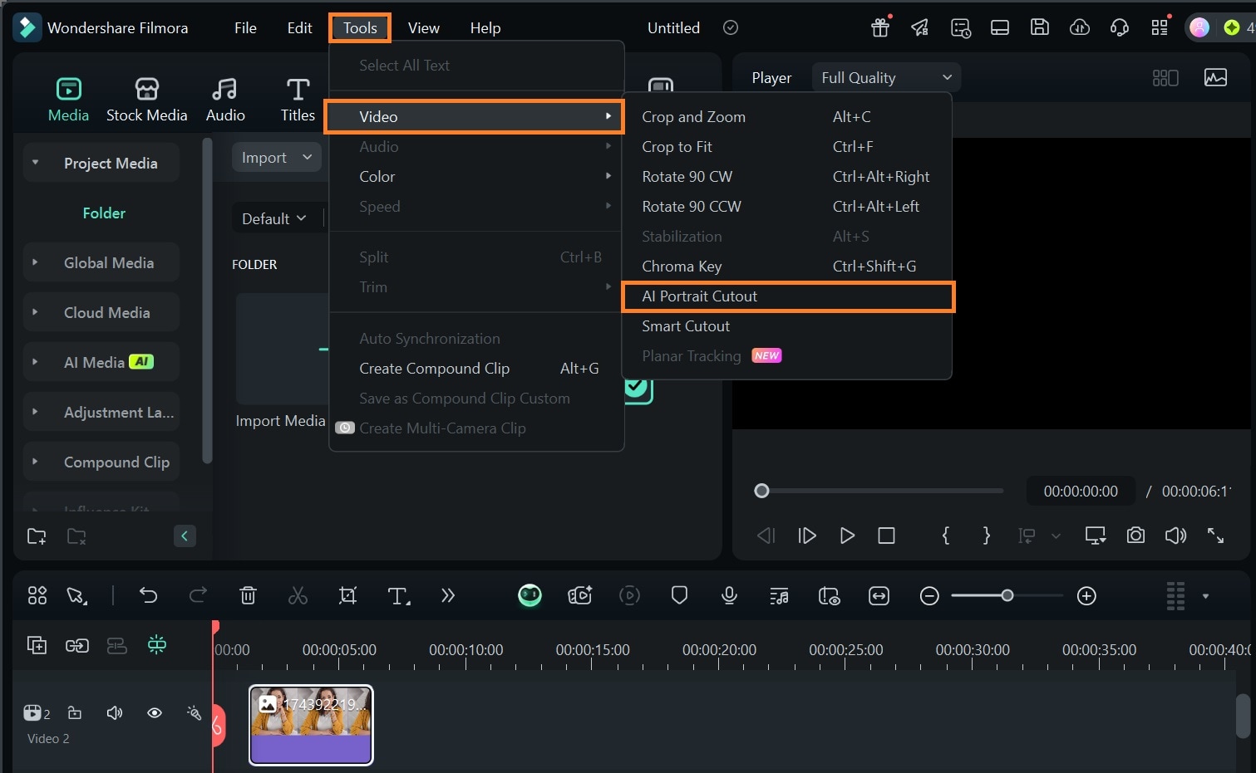
Task: Enter fullscreen player with expand arrows
Action: (1215, 536)
